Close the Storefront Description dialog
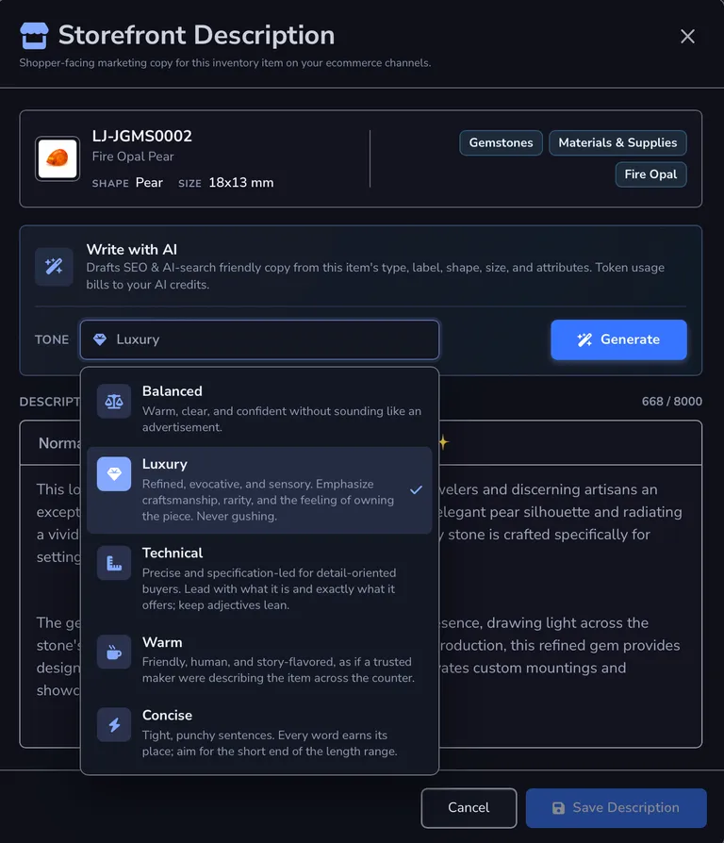The width and height of the screenshot is (724, 843). [687, 37]
